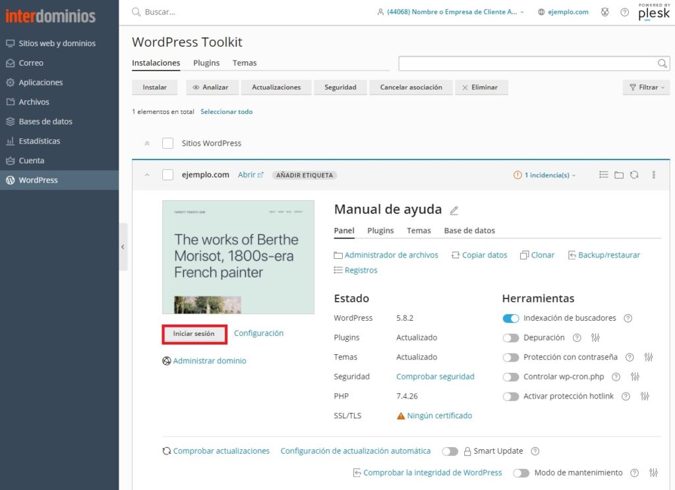This screenshot has height=490, width=675.
Task: Enable Activar protección hotlink toggle
Action: click(511, 396)
